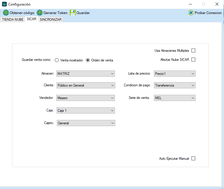Tick the Afectar Nube SICAR checkbox
The height and width of the screenshot is (189, 224).
[x=193, y=59]
